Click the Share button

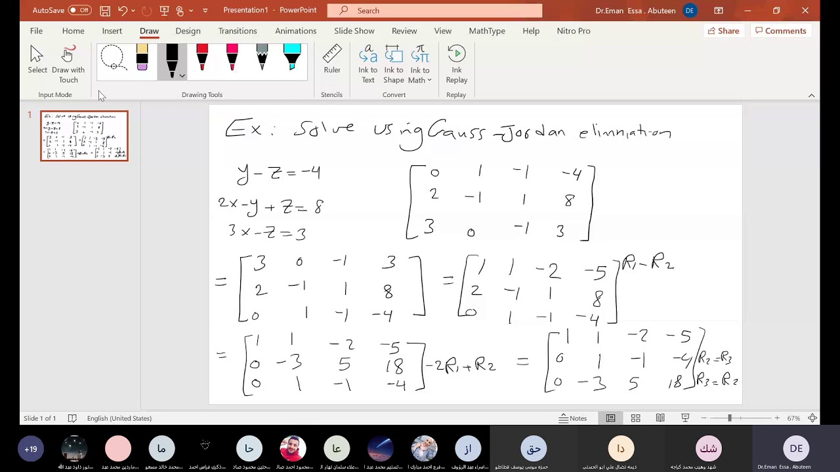point(723,31)
